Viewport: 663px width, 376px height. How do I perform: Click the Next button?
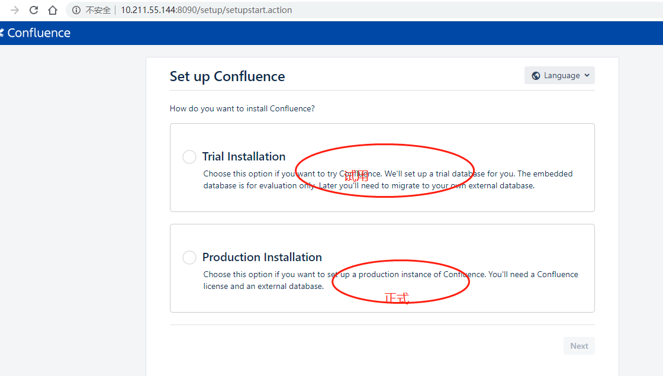click(x=579, y=346)
